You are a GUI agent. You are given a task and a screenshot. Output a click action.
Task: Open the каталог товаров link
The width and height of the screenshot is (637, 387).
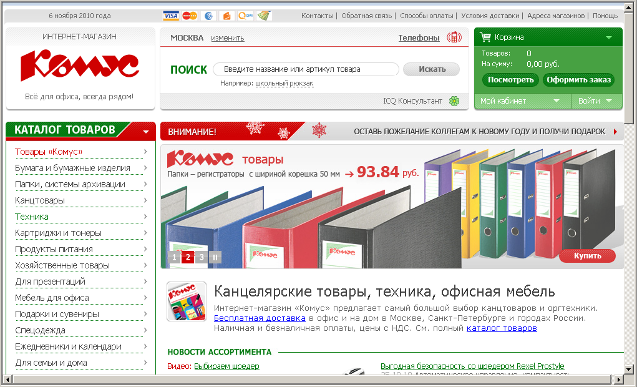(x=502, y=328)
